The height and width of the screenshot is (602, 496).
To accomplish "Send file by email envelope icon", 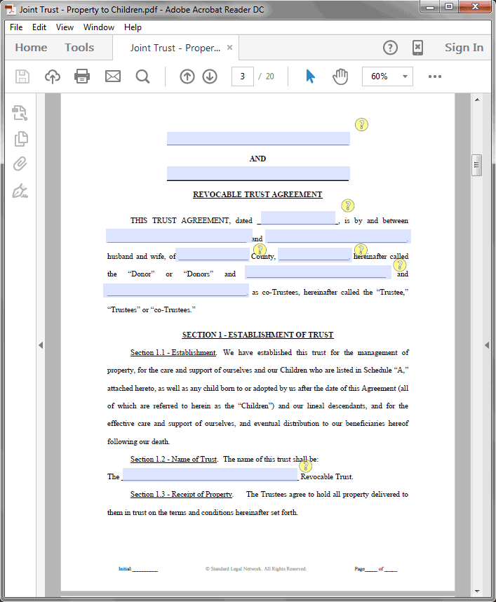I will (113, 76).
